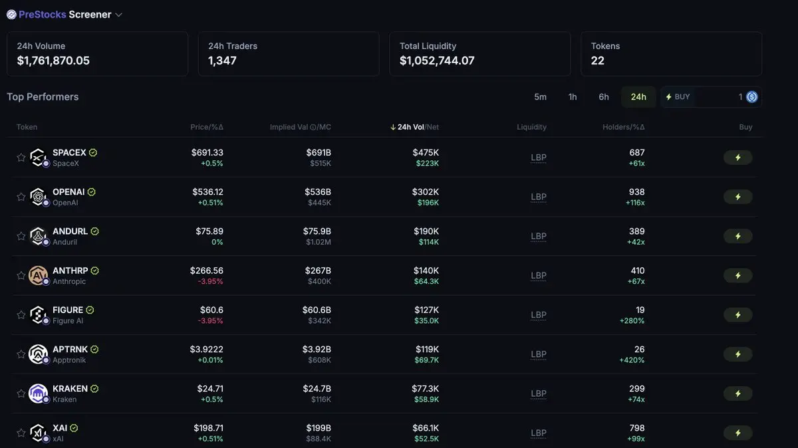798x448 pixels.
Task: Favorite KRAKEN with its star icon
Action: pyautogui.click(x=21, y=393)
